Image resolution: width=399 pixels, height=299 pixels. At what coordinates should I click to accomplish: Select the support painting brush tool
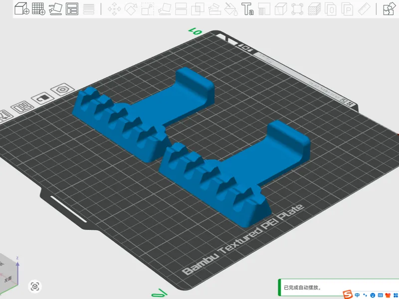pyautogui.click(x=214, y=9)
